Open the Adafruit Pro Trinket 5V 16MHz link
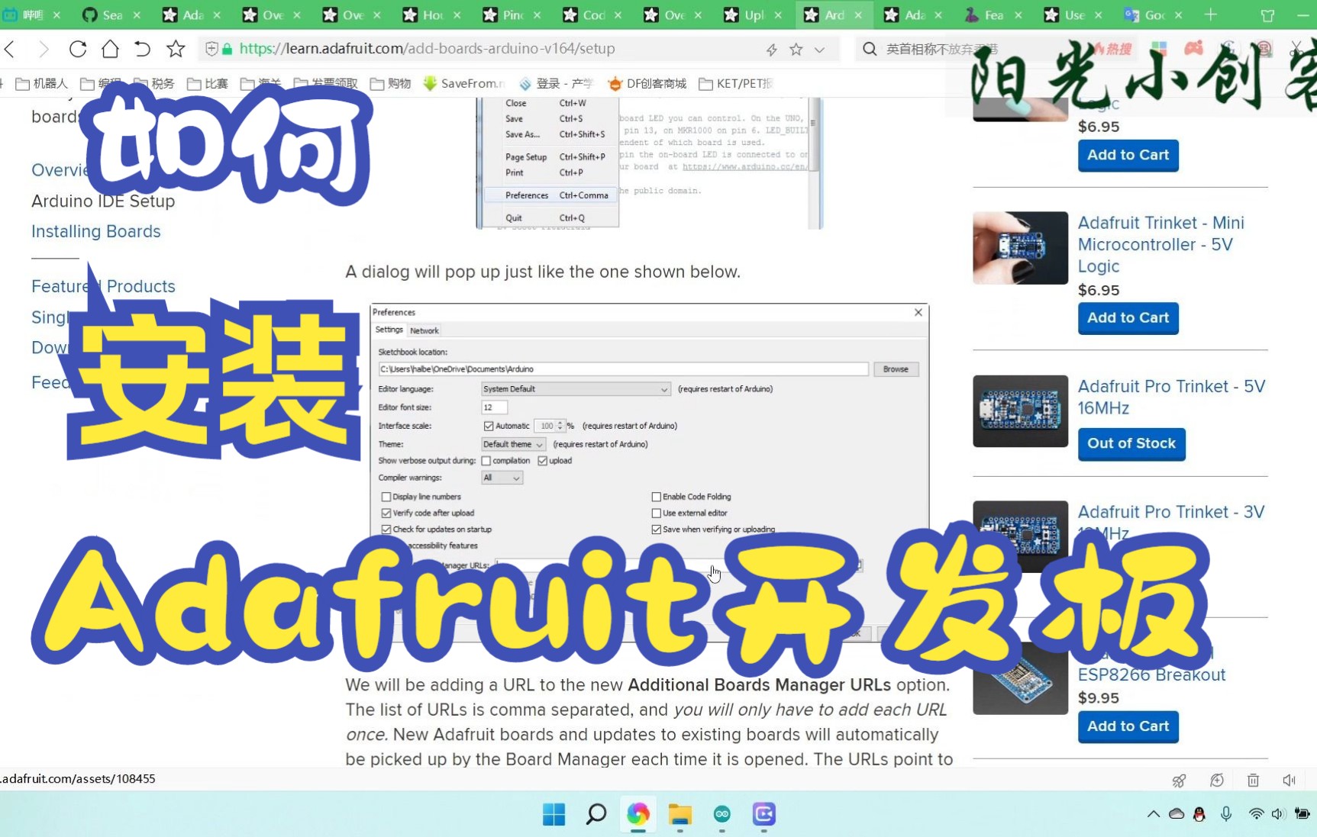This screenshot has height=837, width=1317. (x=1171, y=397)
